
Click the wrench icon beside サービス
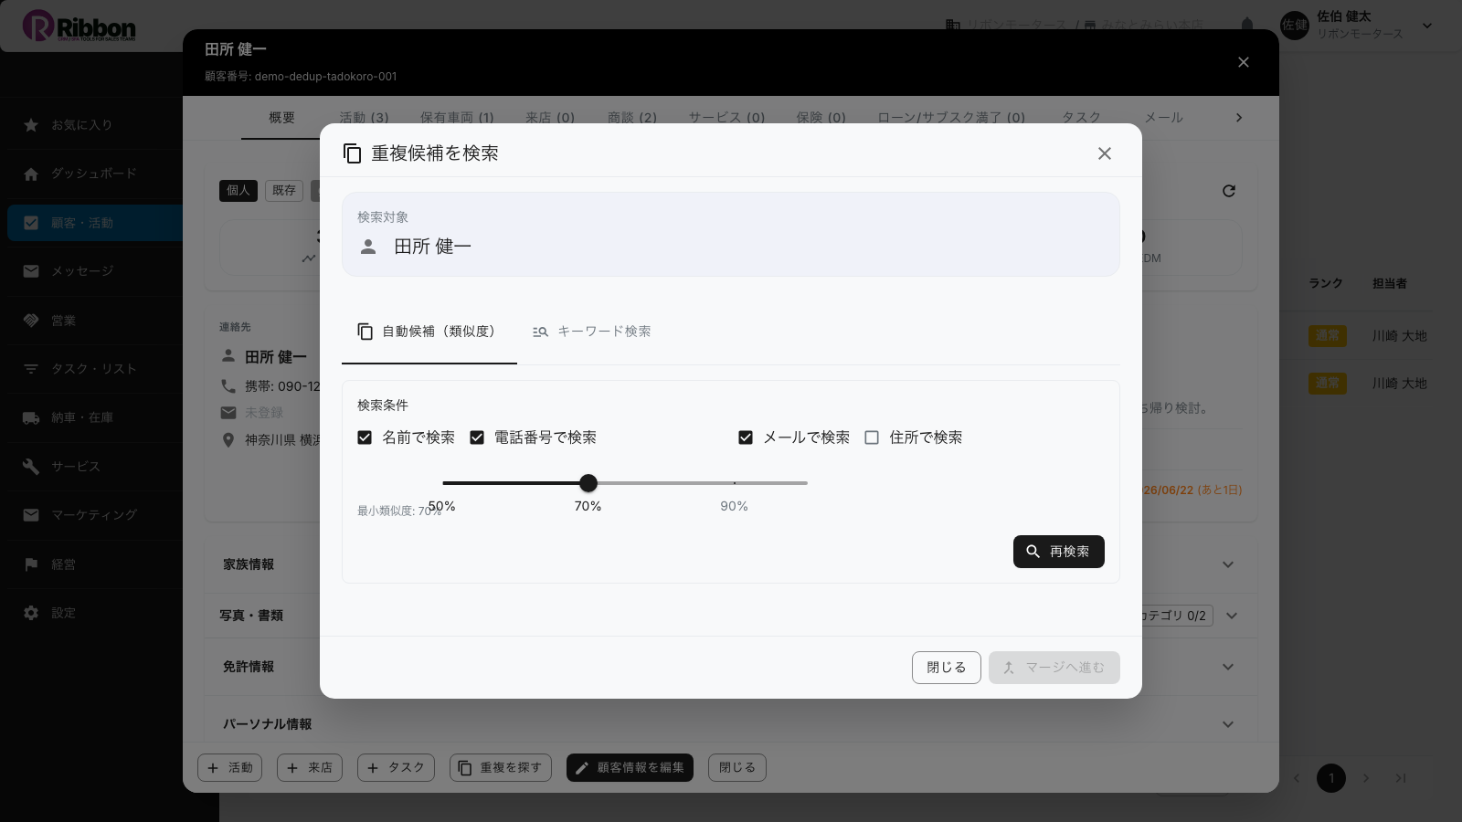pos(31,467)
